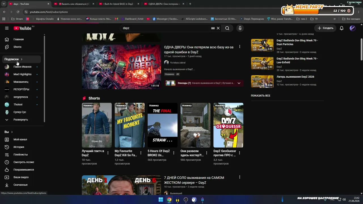The width and height of the screenshot is (363, 204).
Task: Go back in the browser
Action: (4, 12)
